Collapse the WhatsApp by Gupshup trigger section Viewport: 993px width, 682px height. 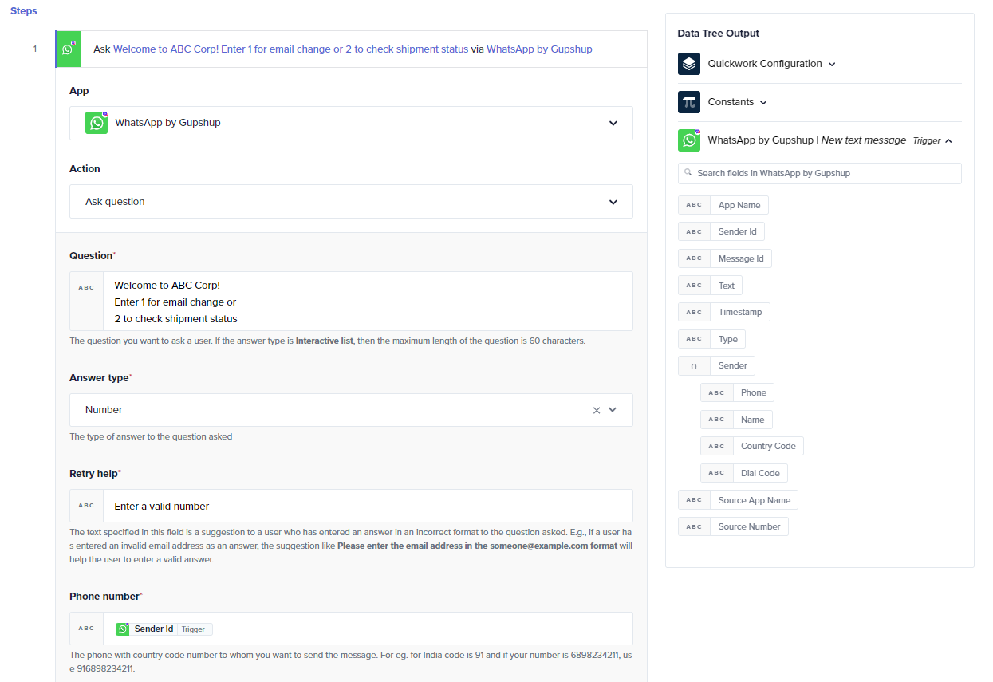tap(948, 141)
